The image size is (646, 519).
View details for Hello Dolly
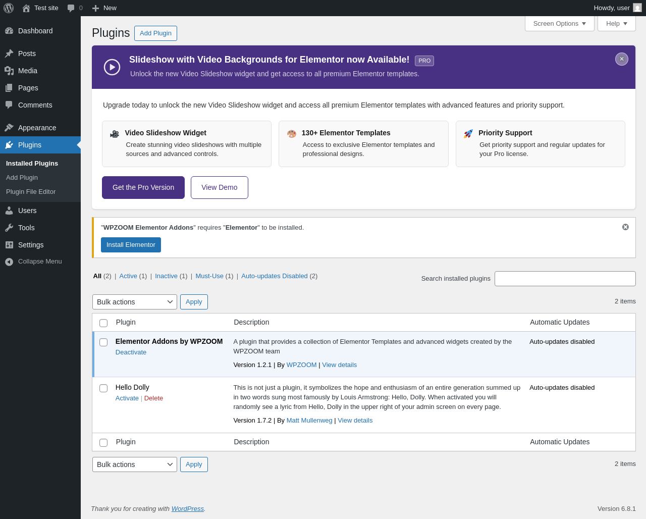[355, 421]
